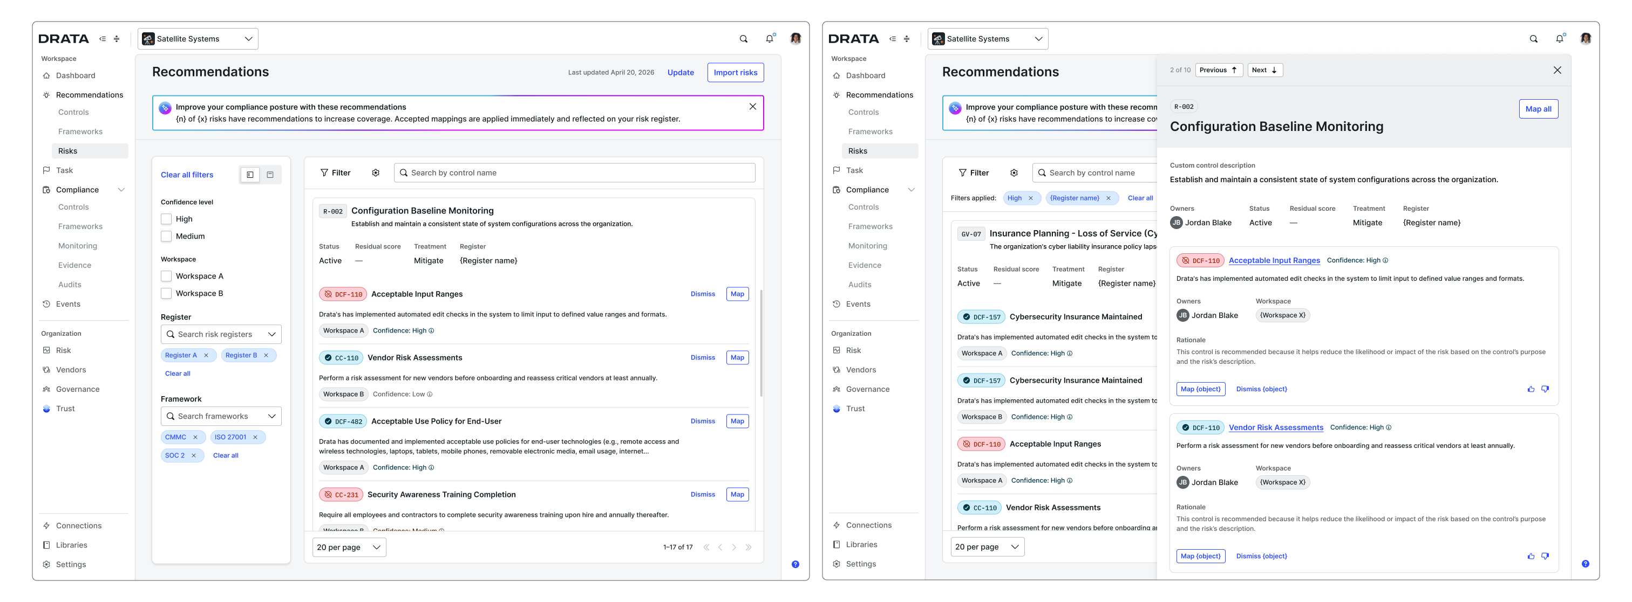Open Governance in right window sidebar
The image size is (1632, 602).
[x=868, y=390]
